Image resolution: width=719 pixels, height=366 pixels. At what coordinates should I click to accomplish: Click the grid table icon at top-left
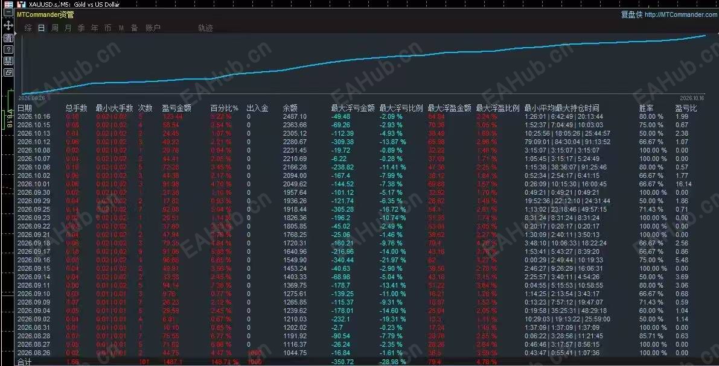pyautogui.click(x=8, y=4)
